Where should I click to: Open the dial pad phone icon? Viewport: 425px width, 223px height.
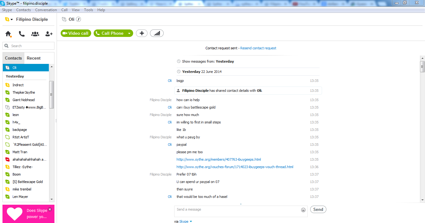click(21, 34)
